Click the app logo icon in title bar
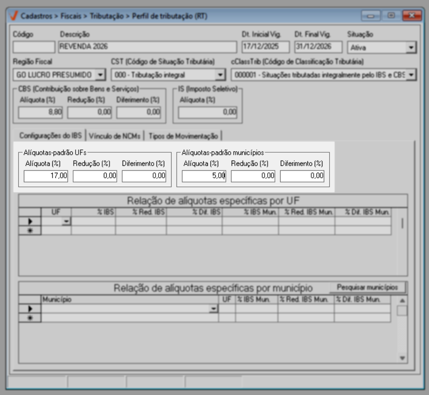 [x=14, y=16]
